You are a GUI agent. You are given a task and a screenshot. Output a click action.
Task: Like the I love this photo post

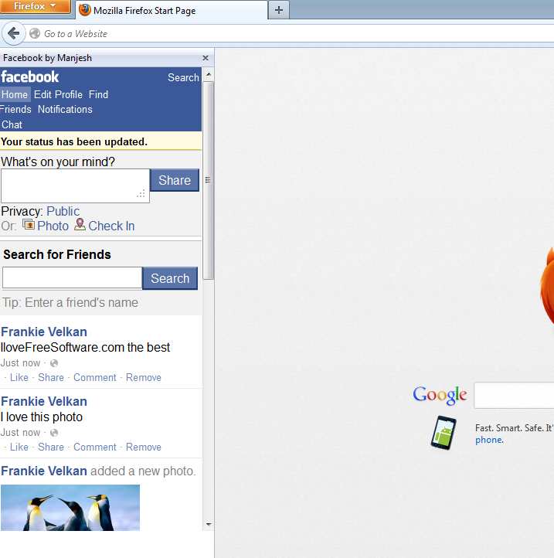[x=19, y=447]
